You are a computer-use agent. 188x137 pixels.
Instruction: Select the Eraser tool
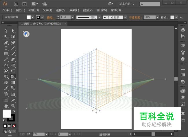point(13,59)
